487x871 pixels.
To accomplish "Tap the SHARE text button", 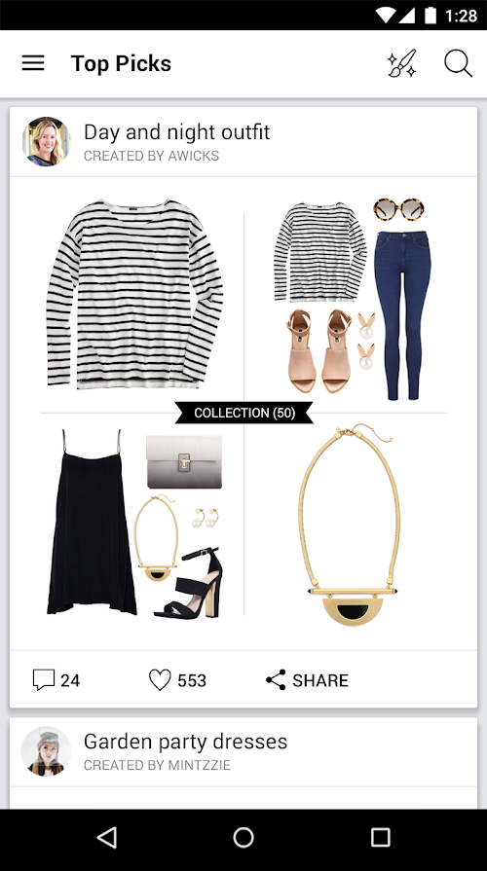I will tap(320, 680).
